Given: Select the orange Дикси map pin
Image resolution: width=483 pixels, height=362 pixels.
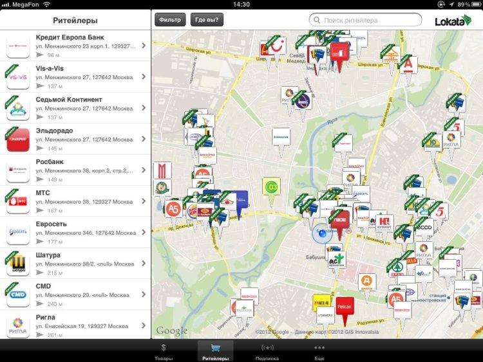Looking at the screenshot, I should point(367,282).
